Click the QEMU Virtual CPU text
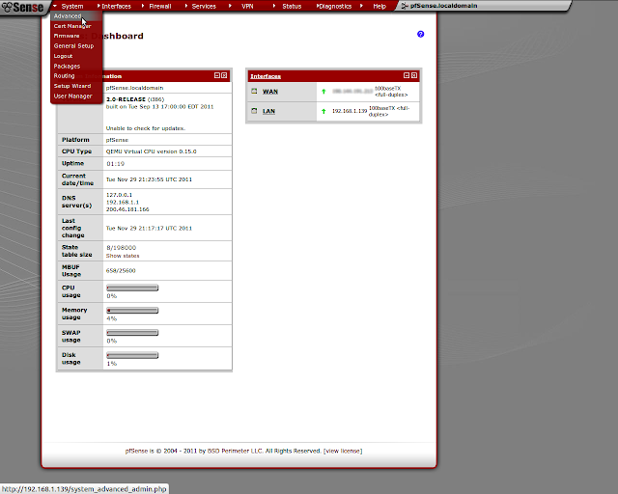The image size is (618, 494). tap(151, 151)
